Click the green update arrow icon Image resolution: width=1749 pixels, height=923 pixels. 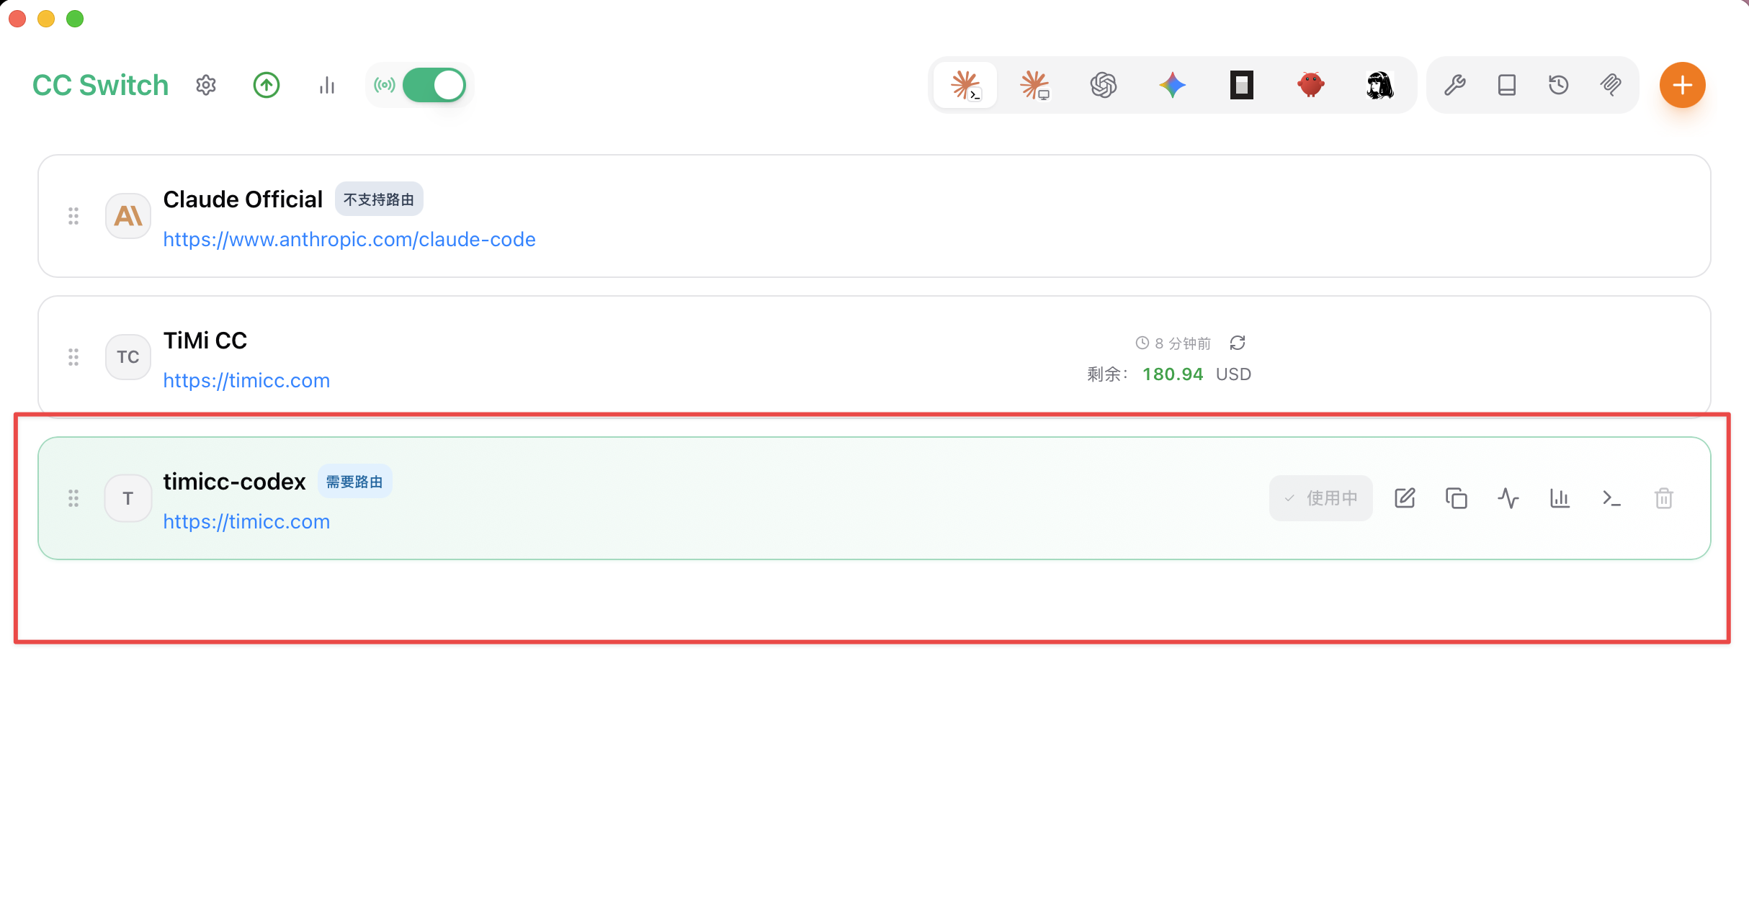pyautogui.click(x=267, y=85)
